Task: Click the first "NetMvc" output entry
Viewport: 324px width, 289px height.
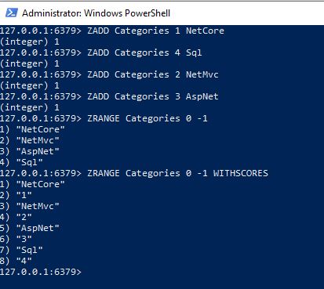Action: point(30,140)
